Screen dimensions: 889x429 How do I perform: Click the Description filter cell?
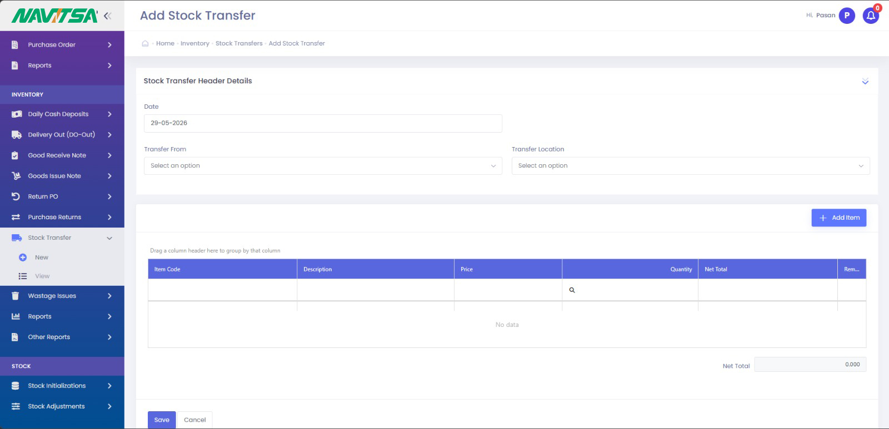(x=376, y=290)
